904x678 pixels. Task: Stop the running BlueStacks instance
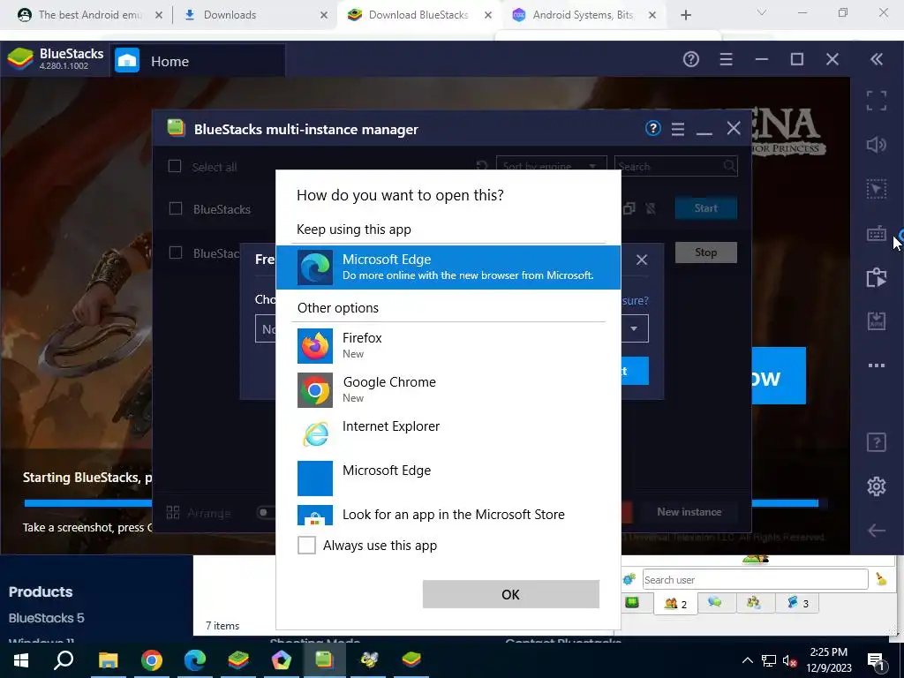[x=705, y=252]
